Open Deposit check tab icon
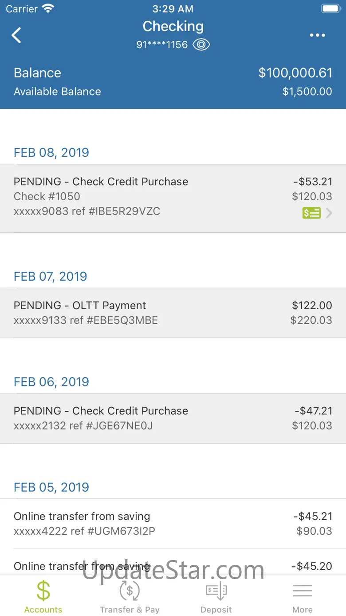The width and height of the screenshot is (346, 616). click(216, 591)
